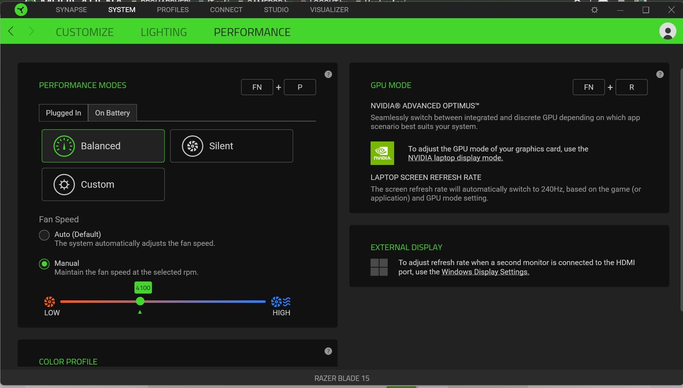
Task: Open the NVIDIA laptop display mode link
Action: pyautogui.click(x=455, y=158)
